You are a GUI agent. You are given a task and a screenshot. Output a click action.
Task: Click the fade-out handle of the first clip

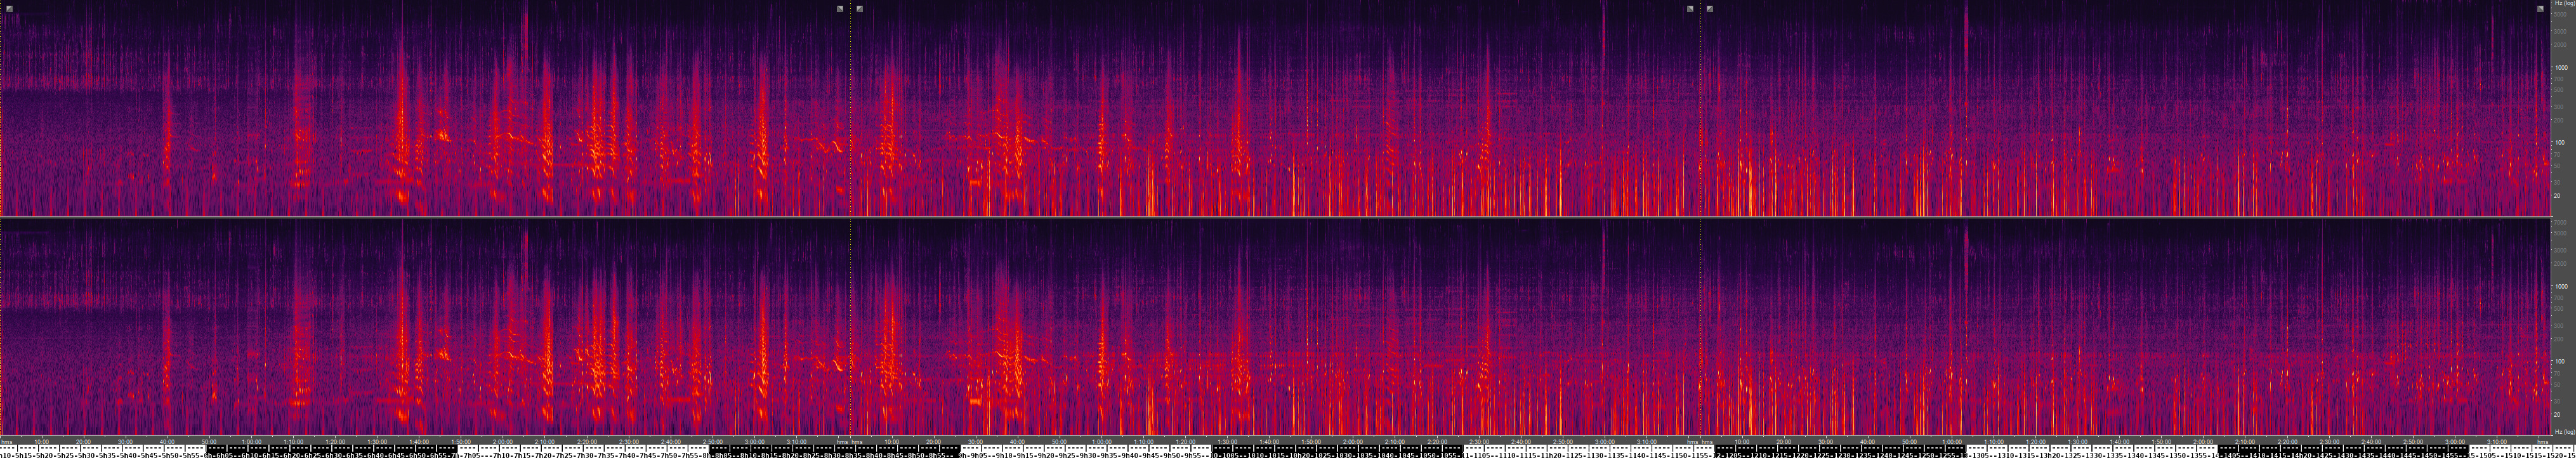(x=840, y=8)
